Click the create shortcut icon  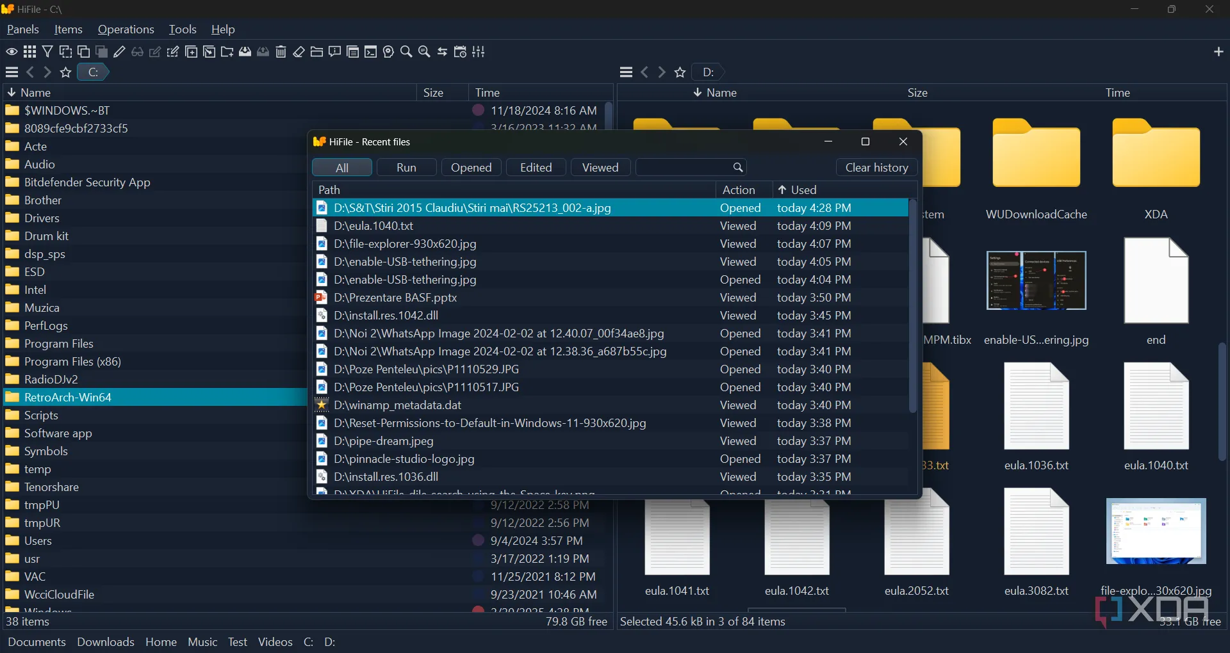pyautogui.click(x=209, y=52)
